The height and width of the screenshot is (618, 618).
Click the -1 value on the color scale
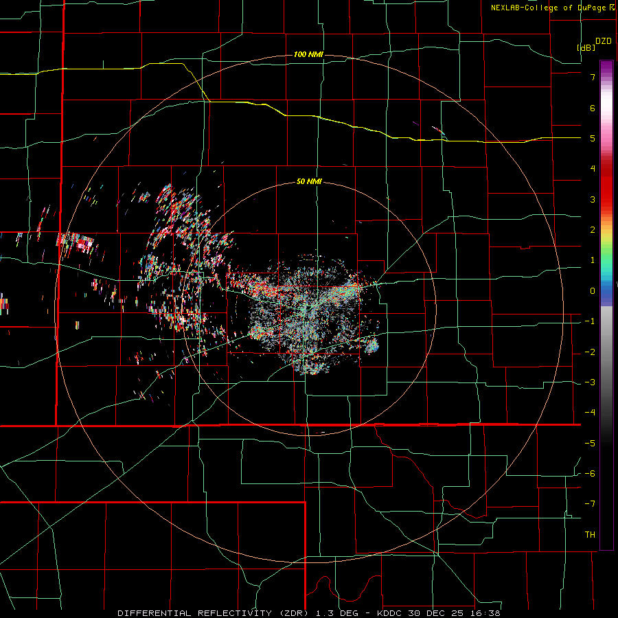coord(590,321)
